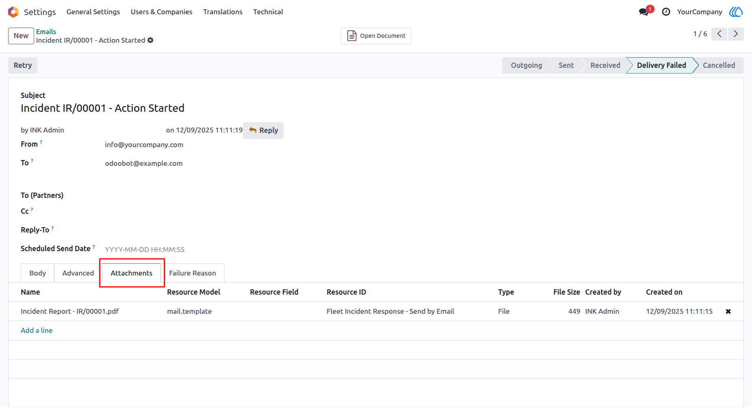The height and width of the screenshot is (408, 752).
Task: Edit the From address info@yourcompany.com
Action: (x=144, y=145)
